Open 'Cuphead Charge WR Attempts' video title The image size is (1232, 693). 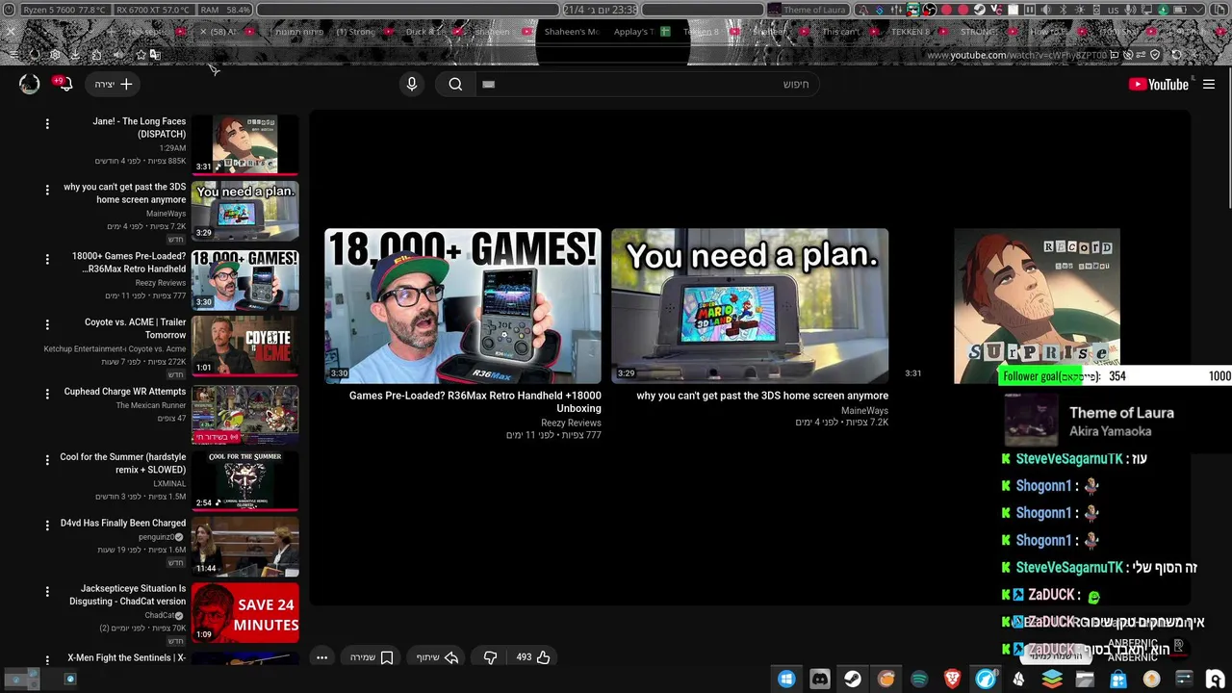125,392
